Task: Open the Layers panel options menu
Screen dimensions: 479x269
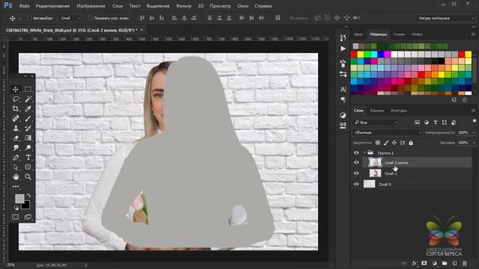Action: 473,111
